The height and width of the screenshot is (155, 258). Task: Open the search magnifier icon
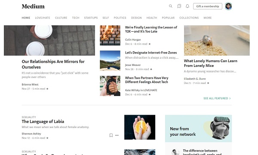[171, 6]
